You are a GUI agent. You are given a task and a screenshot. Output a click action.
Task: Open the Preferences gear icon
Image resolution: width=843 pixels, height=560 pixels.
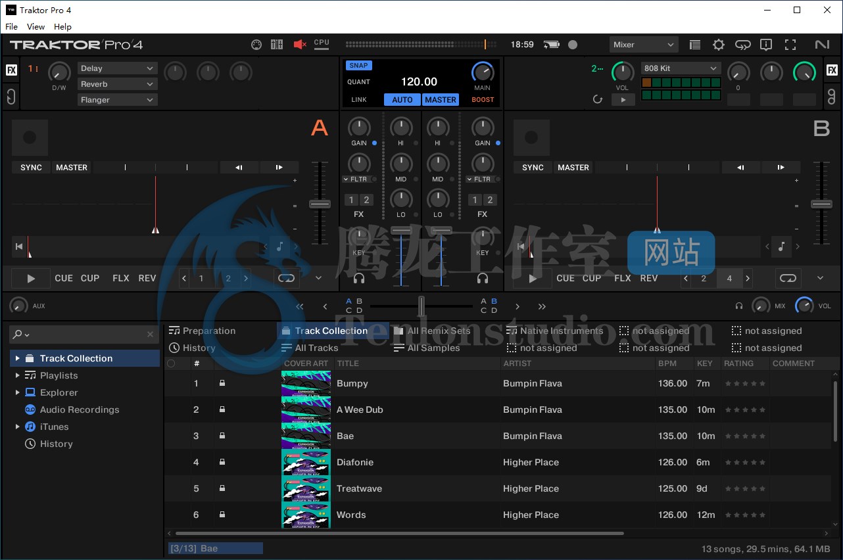719,45
